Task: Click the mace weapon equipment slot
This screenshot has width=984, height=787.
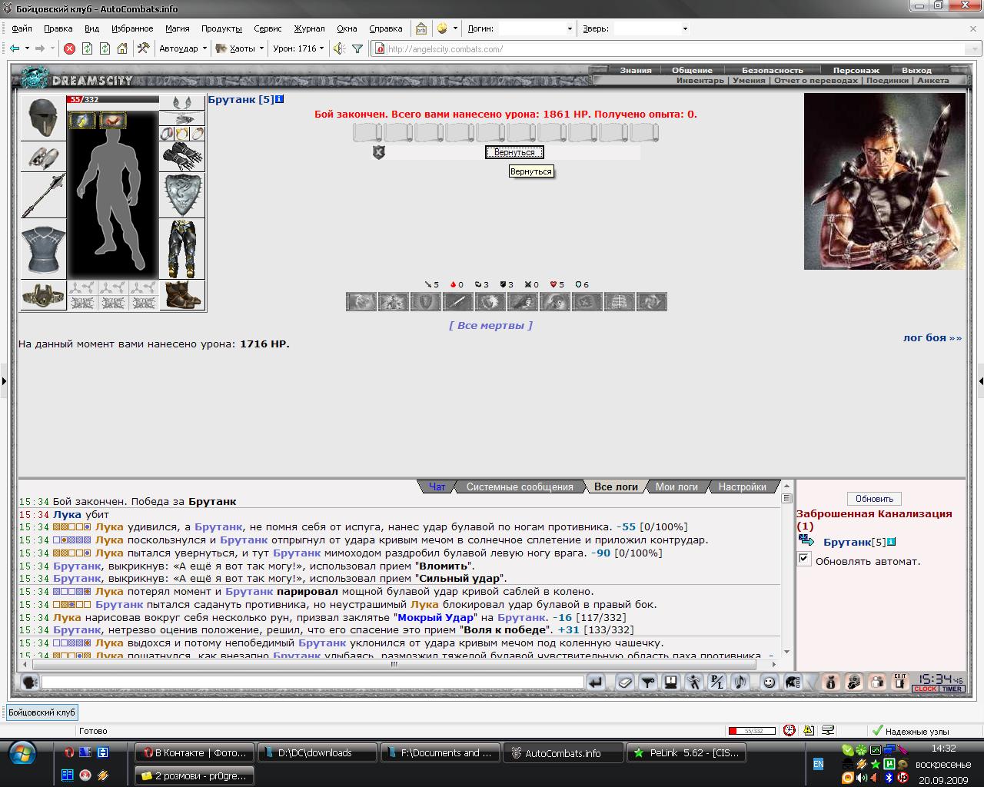Action: point(43,194)
